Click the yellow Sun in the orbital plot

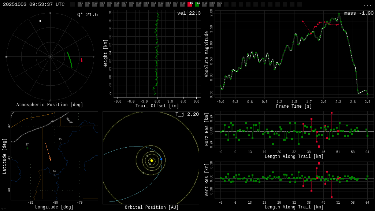click(x=152, y=160)
